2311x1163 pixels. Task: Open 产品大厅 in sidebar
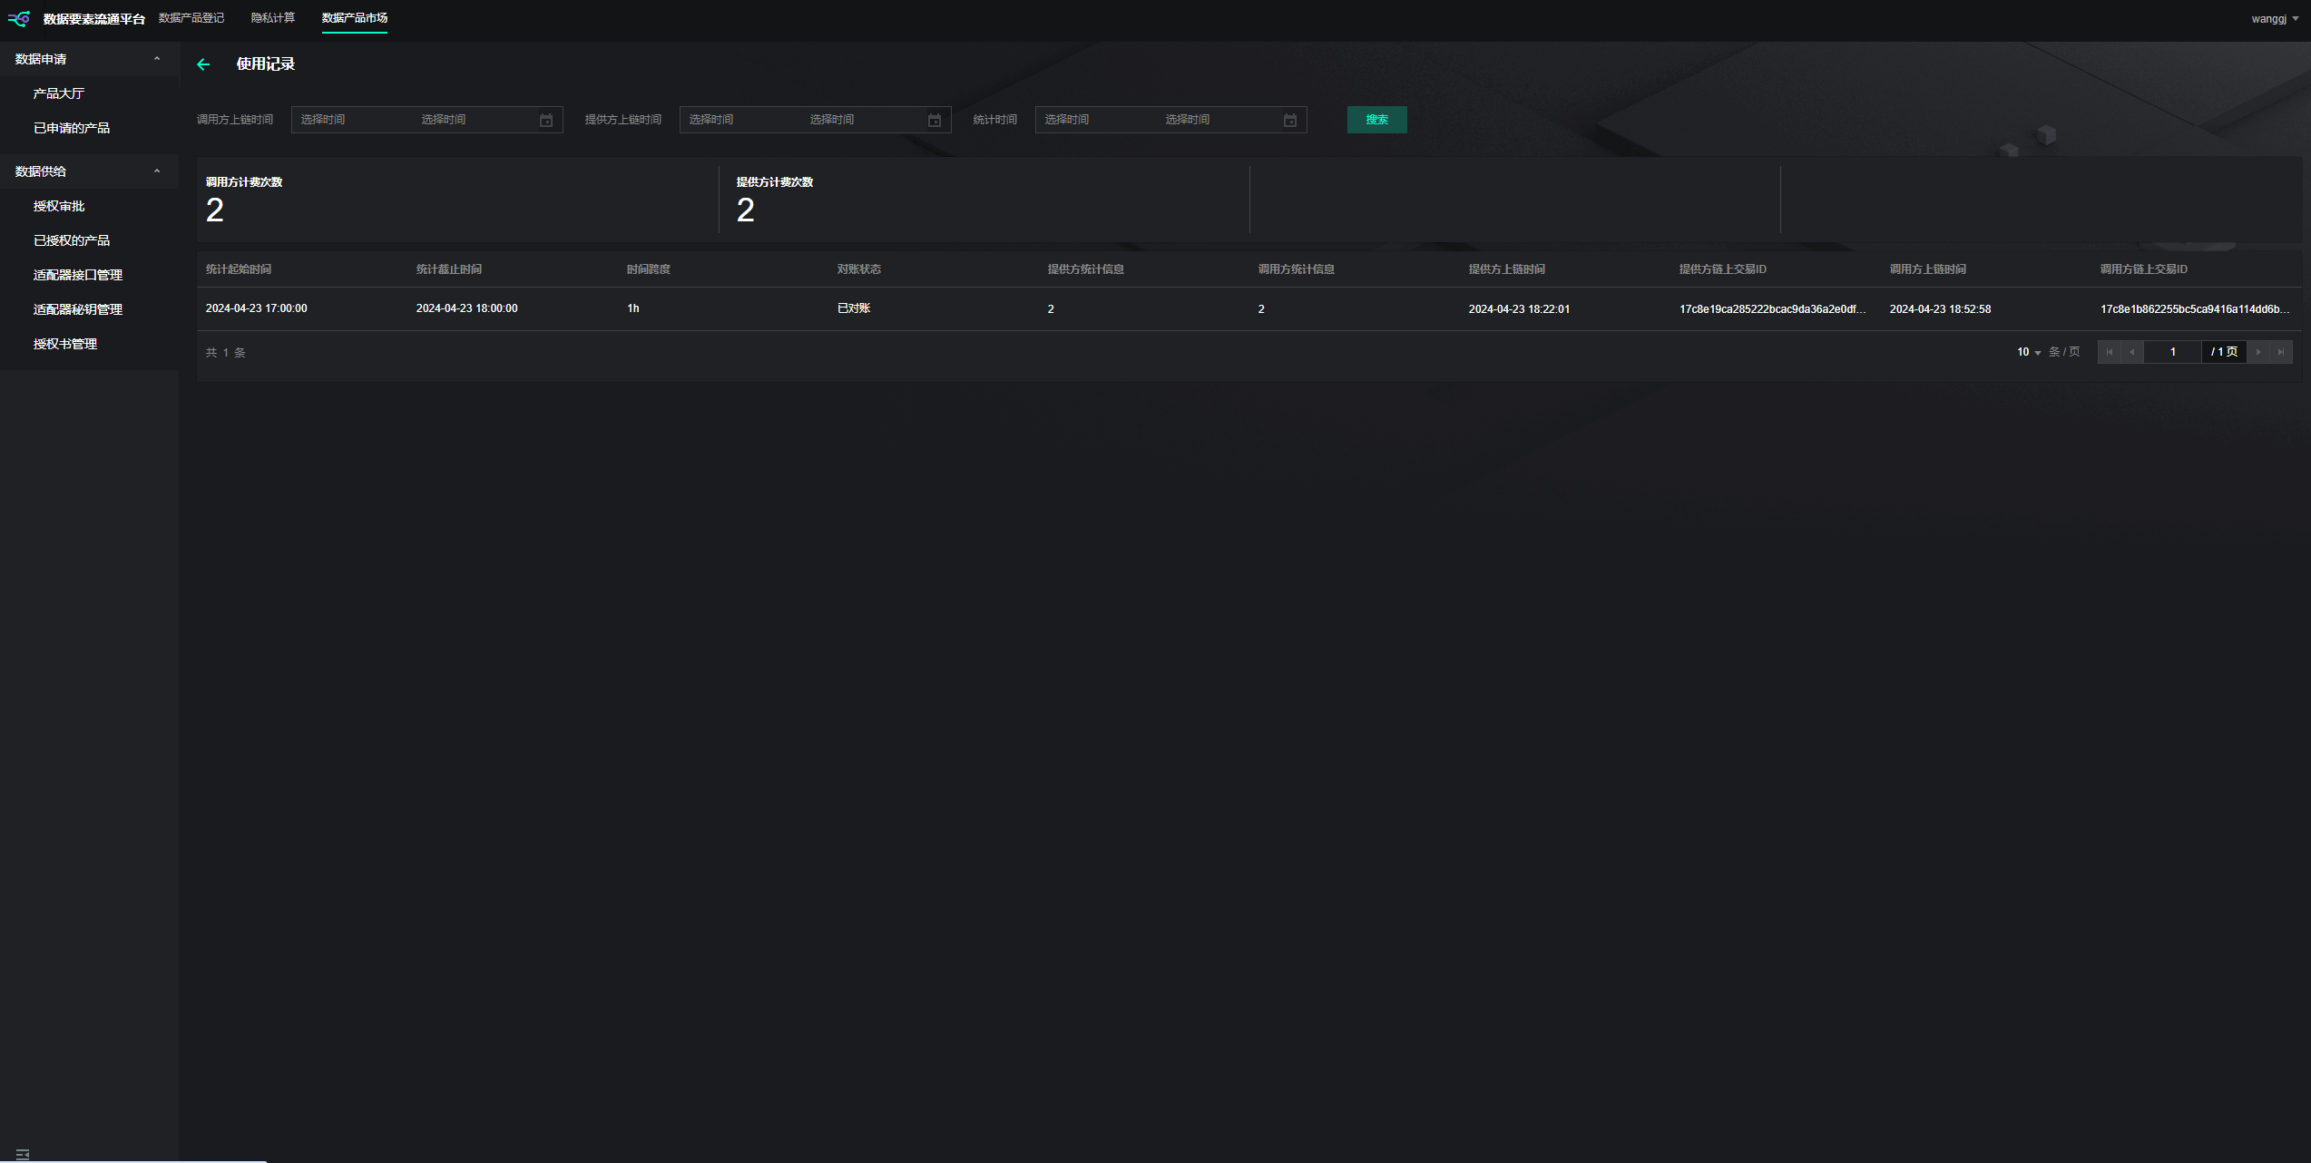click(x=59, y=93)
